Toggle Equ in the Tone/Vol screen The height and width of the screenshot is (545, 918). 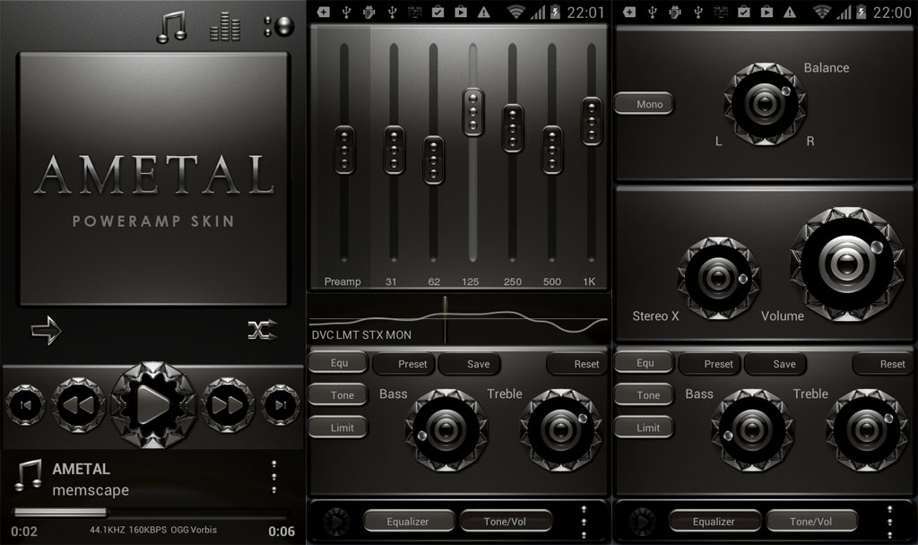[x=645, y=363]
